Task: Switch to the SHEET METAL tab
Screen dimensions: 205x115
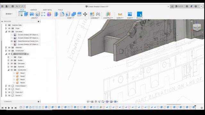Action: [47, 10]
